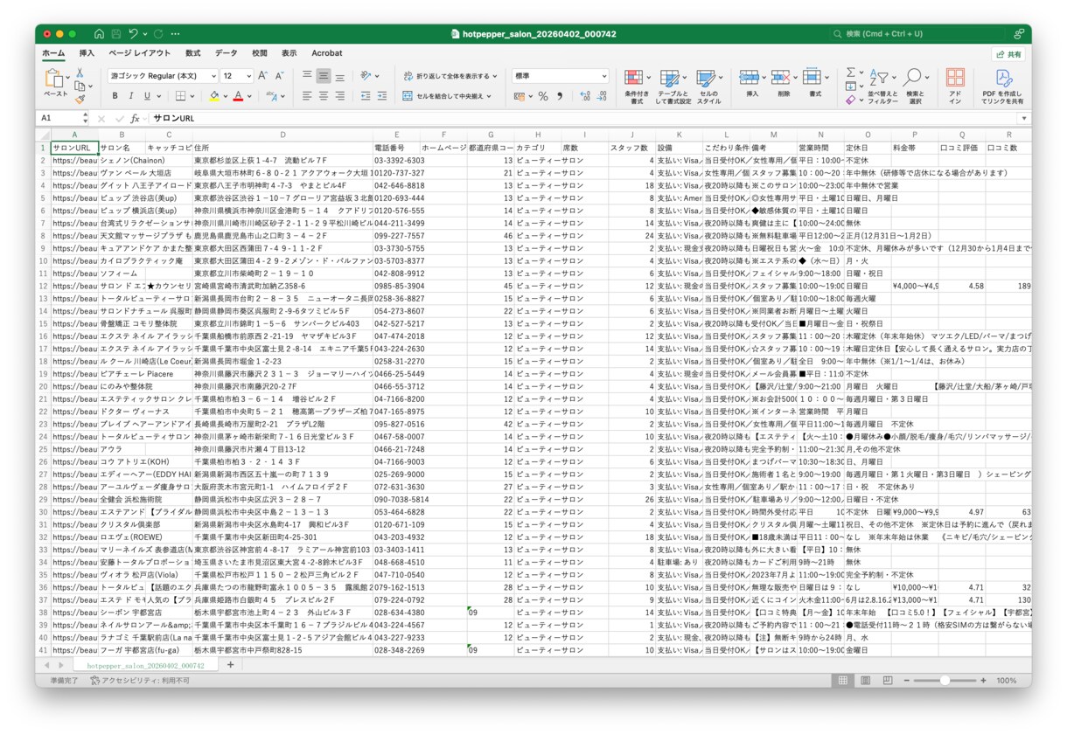Toggle align text left
The width and height of the screenshot is (1067, 734).
pos(307,96)
